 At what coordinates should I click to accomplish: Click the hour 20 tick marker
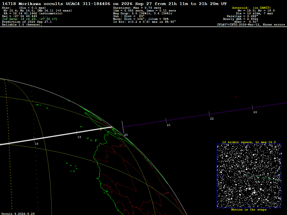coord(123,127)
